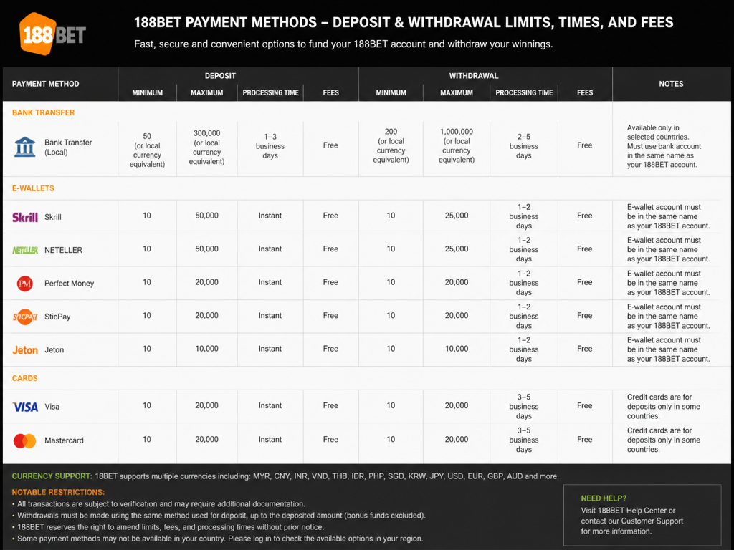734x550 pixels.
Task: Click the Visa logo
Action: [25, 407]
